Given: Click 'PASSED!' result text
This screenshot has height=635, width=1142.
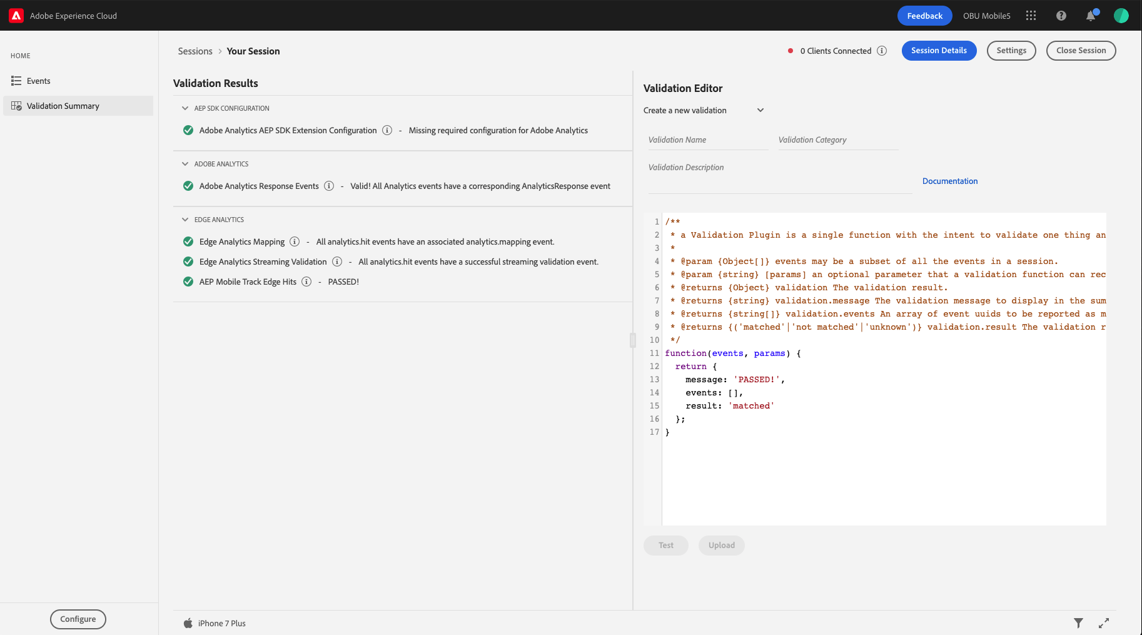Looking at the screenshot, I should tap(343, 282).
